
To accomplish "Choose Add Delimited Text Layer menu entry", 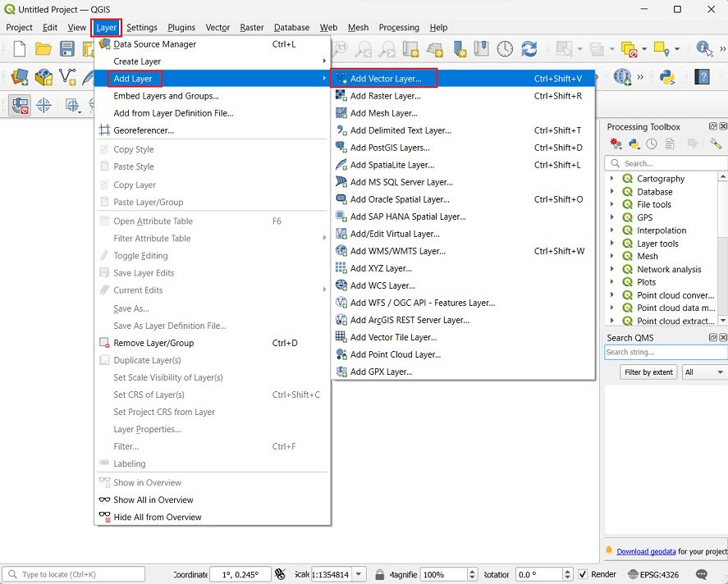I will click(x=401, y=130).
